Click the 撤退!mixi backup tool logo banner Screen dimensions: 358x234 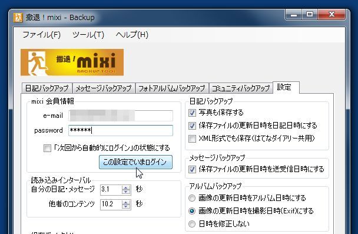tap(72, 62)
